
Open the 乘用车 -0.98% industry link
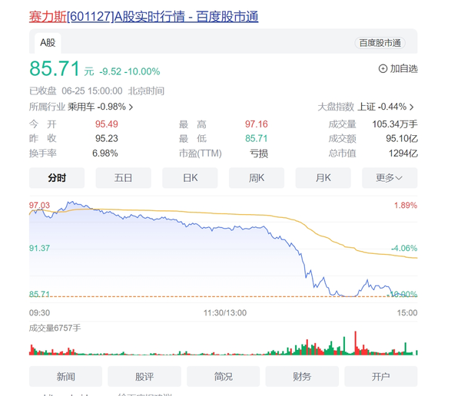97,107
